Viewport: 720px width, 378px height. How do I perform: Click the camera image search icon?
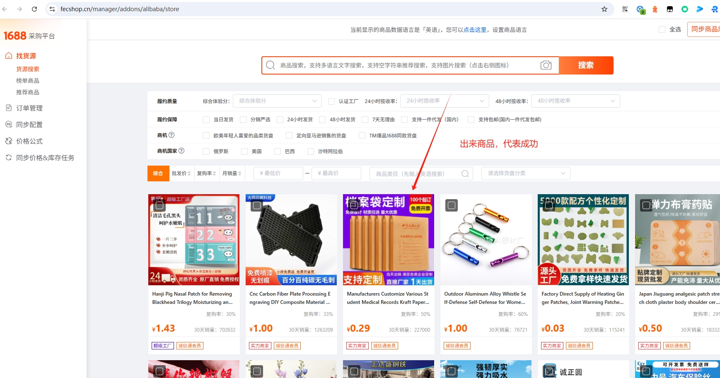[x=546, y=65]
